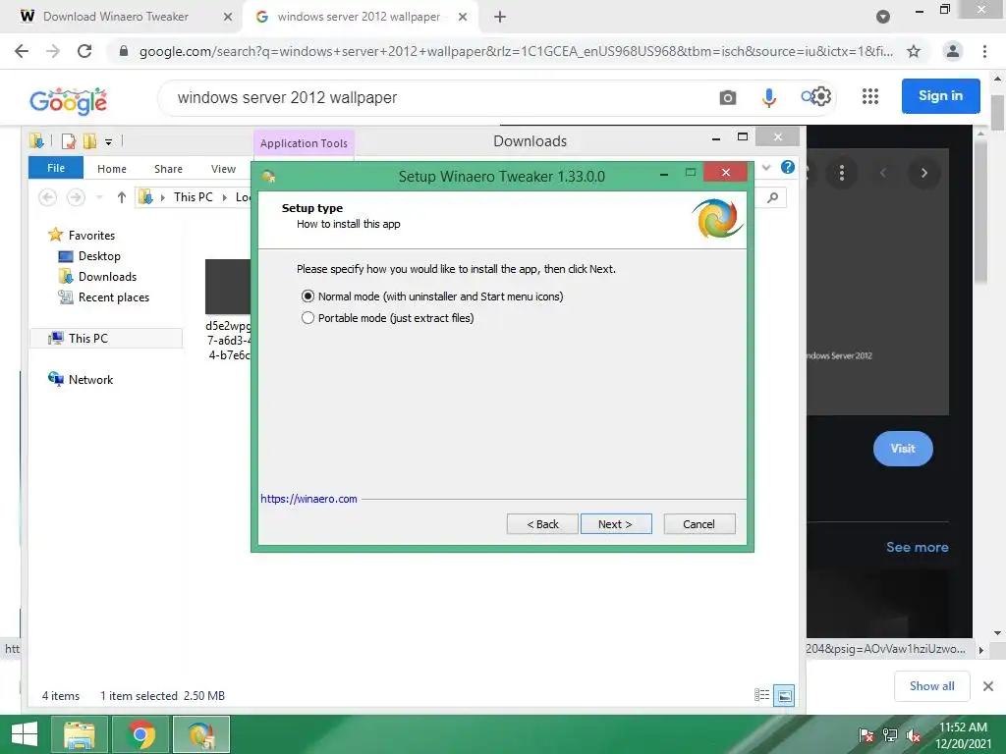Close the Windows Server 2012 wallpaper tab
Image resolution: width=1006 pixels, height=754 pixels.
point(463,17)
